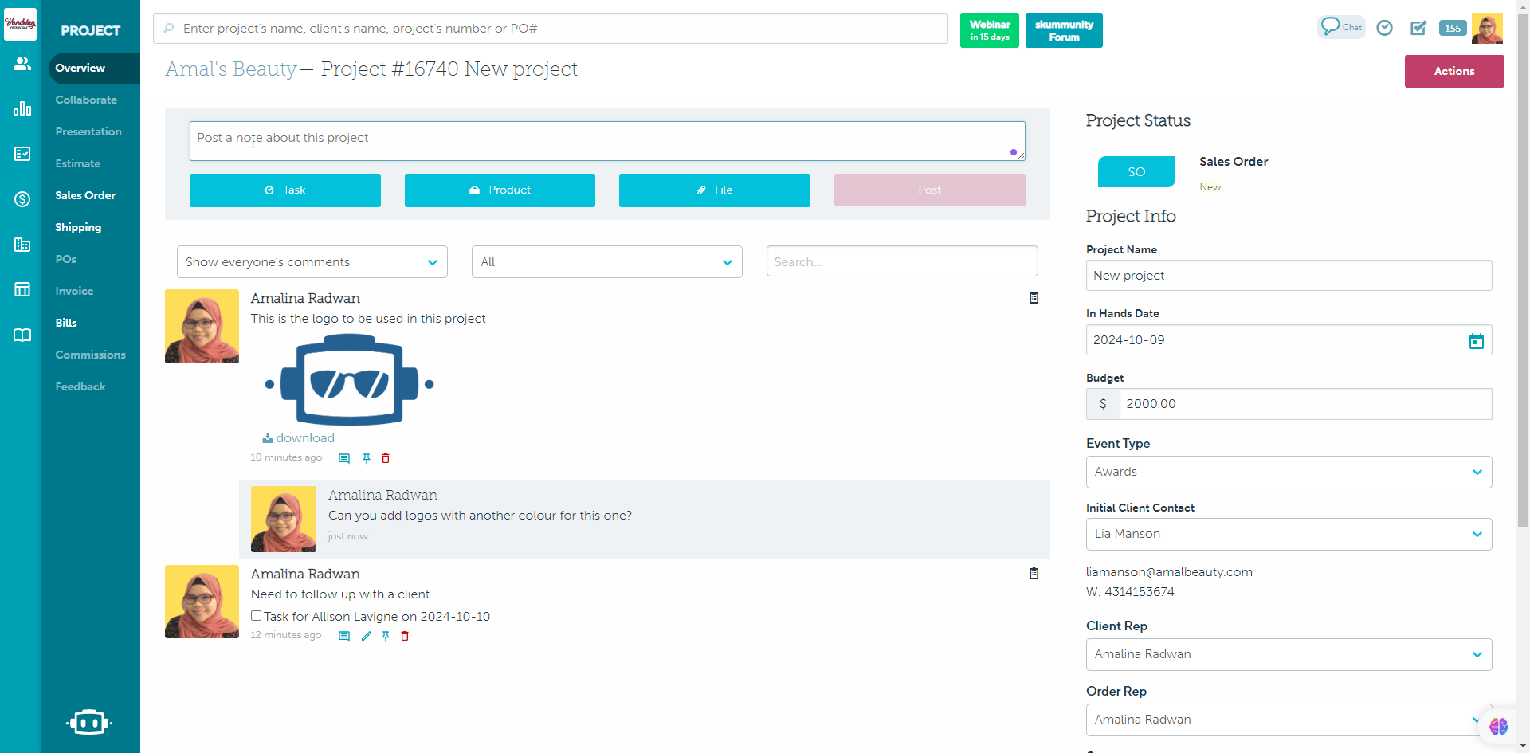The height and width of the screenshot is (753, 1530).
Task: Open the Client Rep dropdown
Action: tap(1289, 654)
